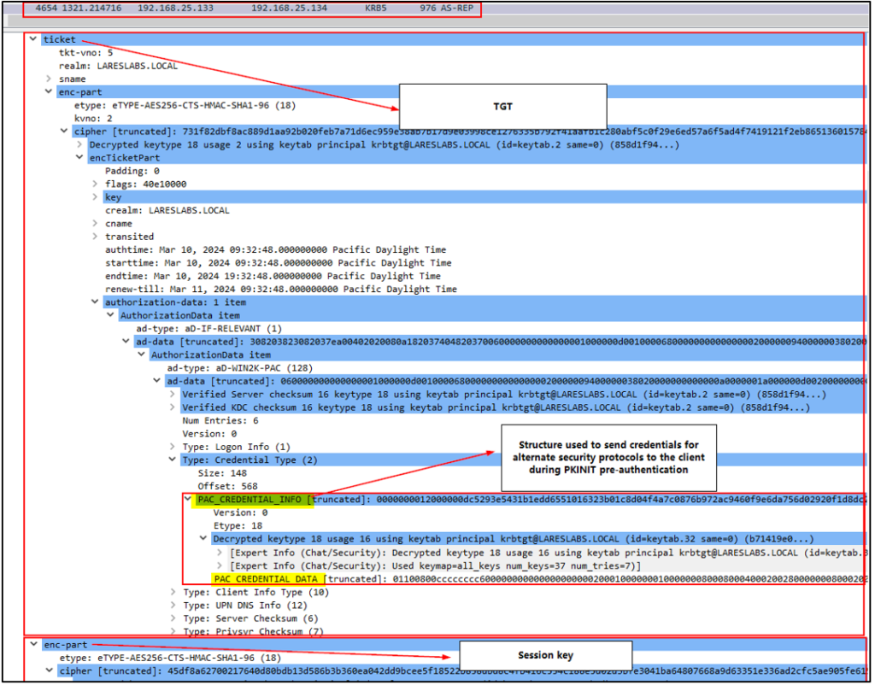Collapse the encTicketPart node
Screen dimensions: 875x685
(79, 157)
